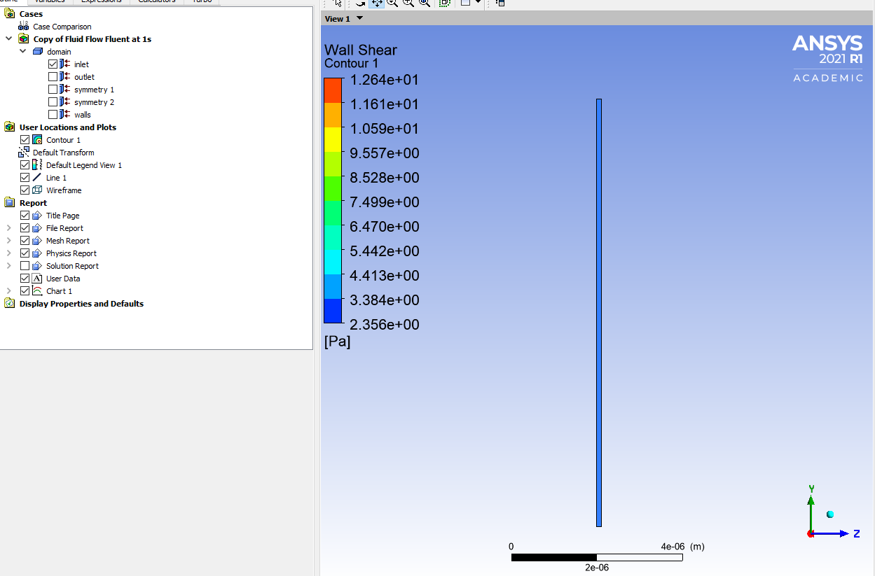Click the Case Comparison icon
This screenshot has width=875, height=576.
[23, 27]
